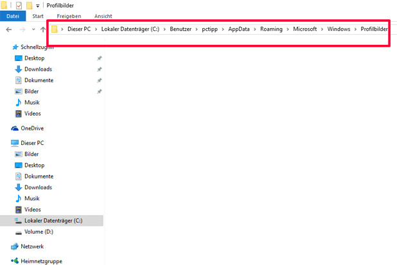Select pctipp in the address path

point(209,30)
